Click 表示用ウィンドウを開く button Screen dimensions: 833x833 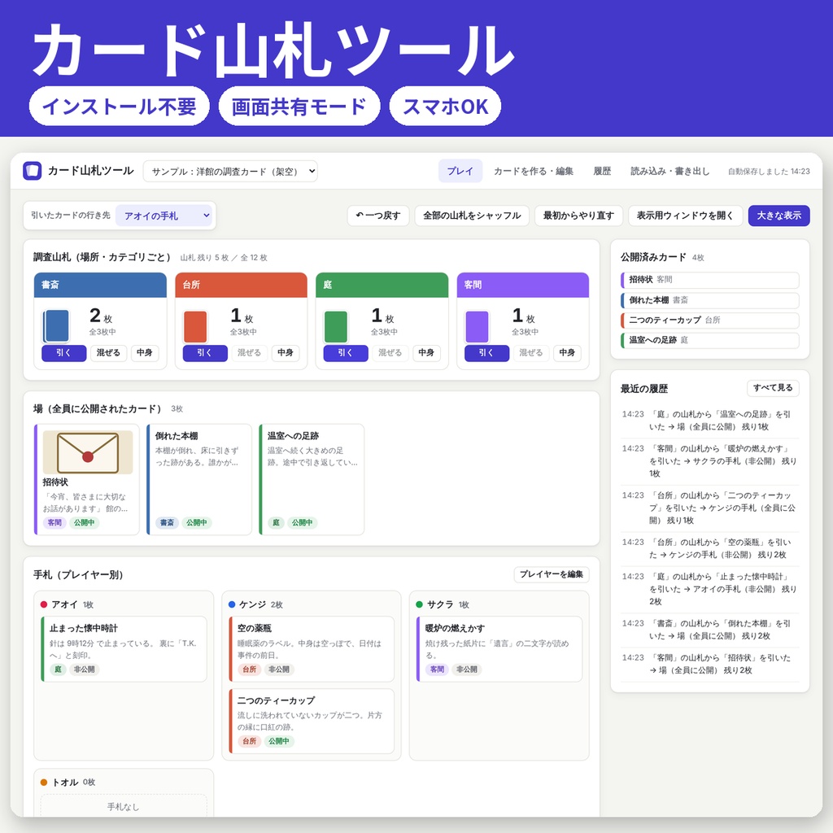pos(685,216)
